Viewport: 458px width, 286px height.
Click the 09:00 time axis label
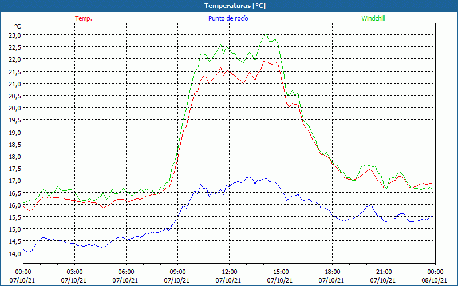tap(178, 272)
